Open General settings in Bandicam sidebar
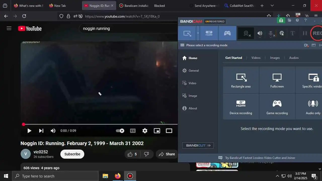 coord(190,71)
